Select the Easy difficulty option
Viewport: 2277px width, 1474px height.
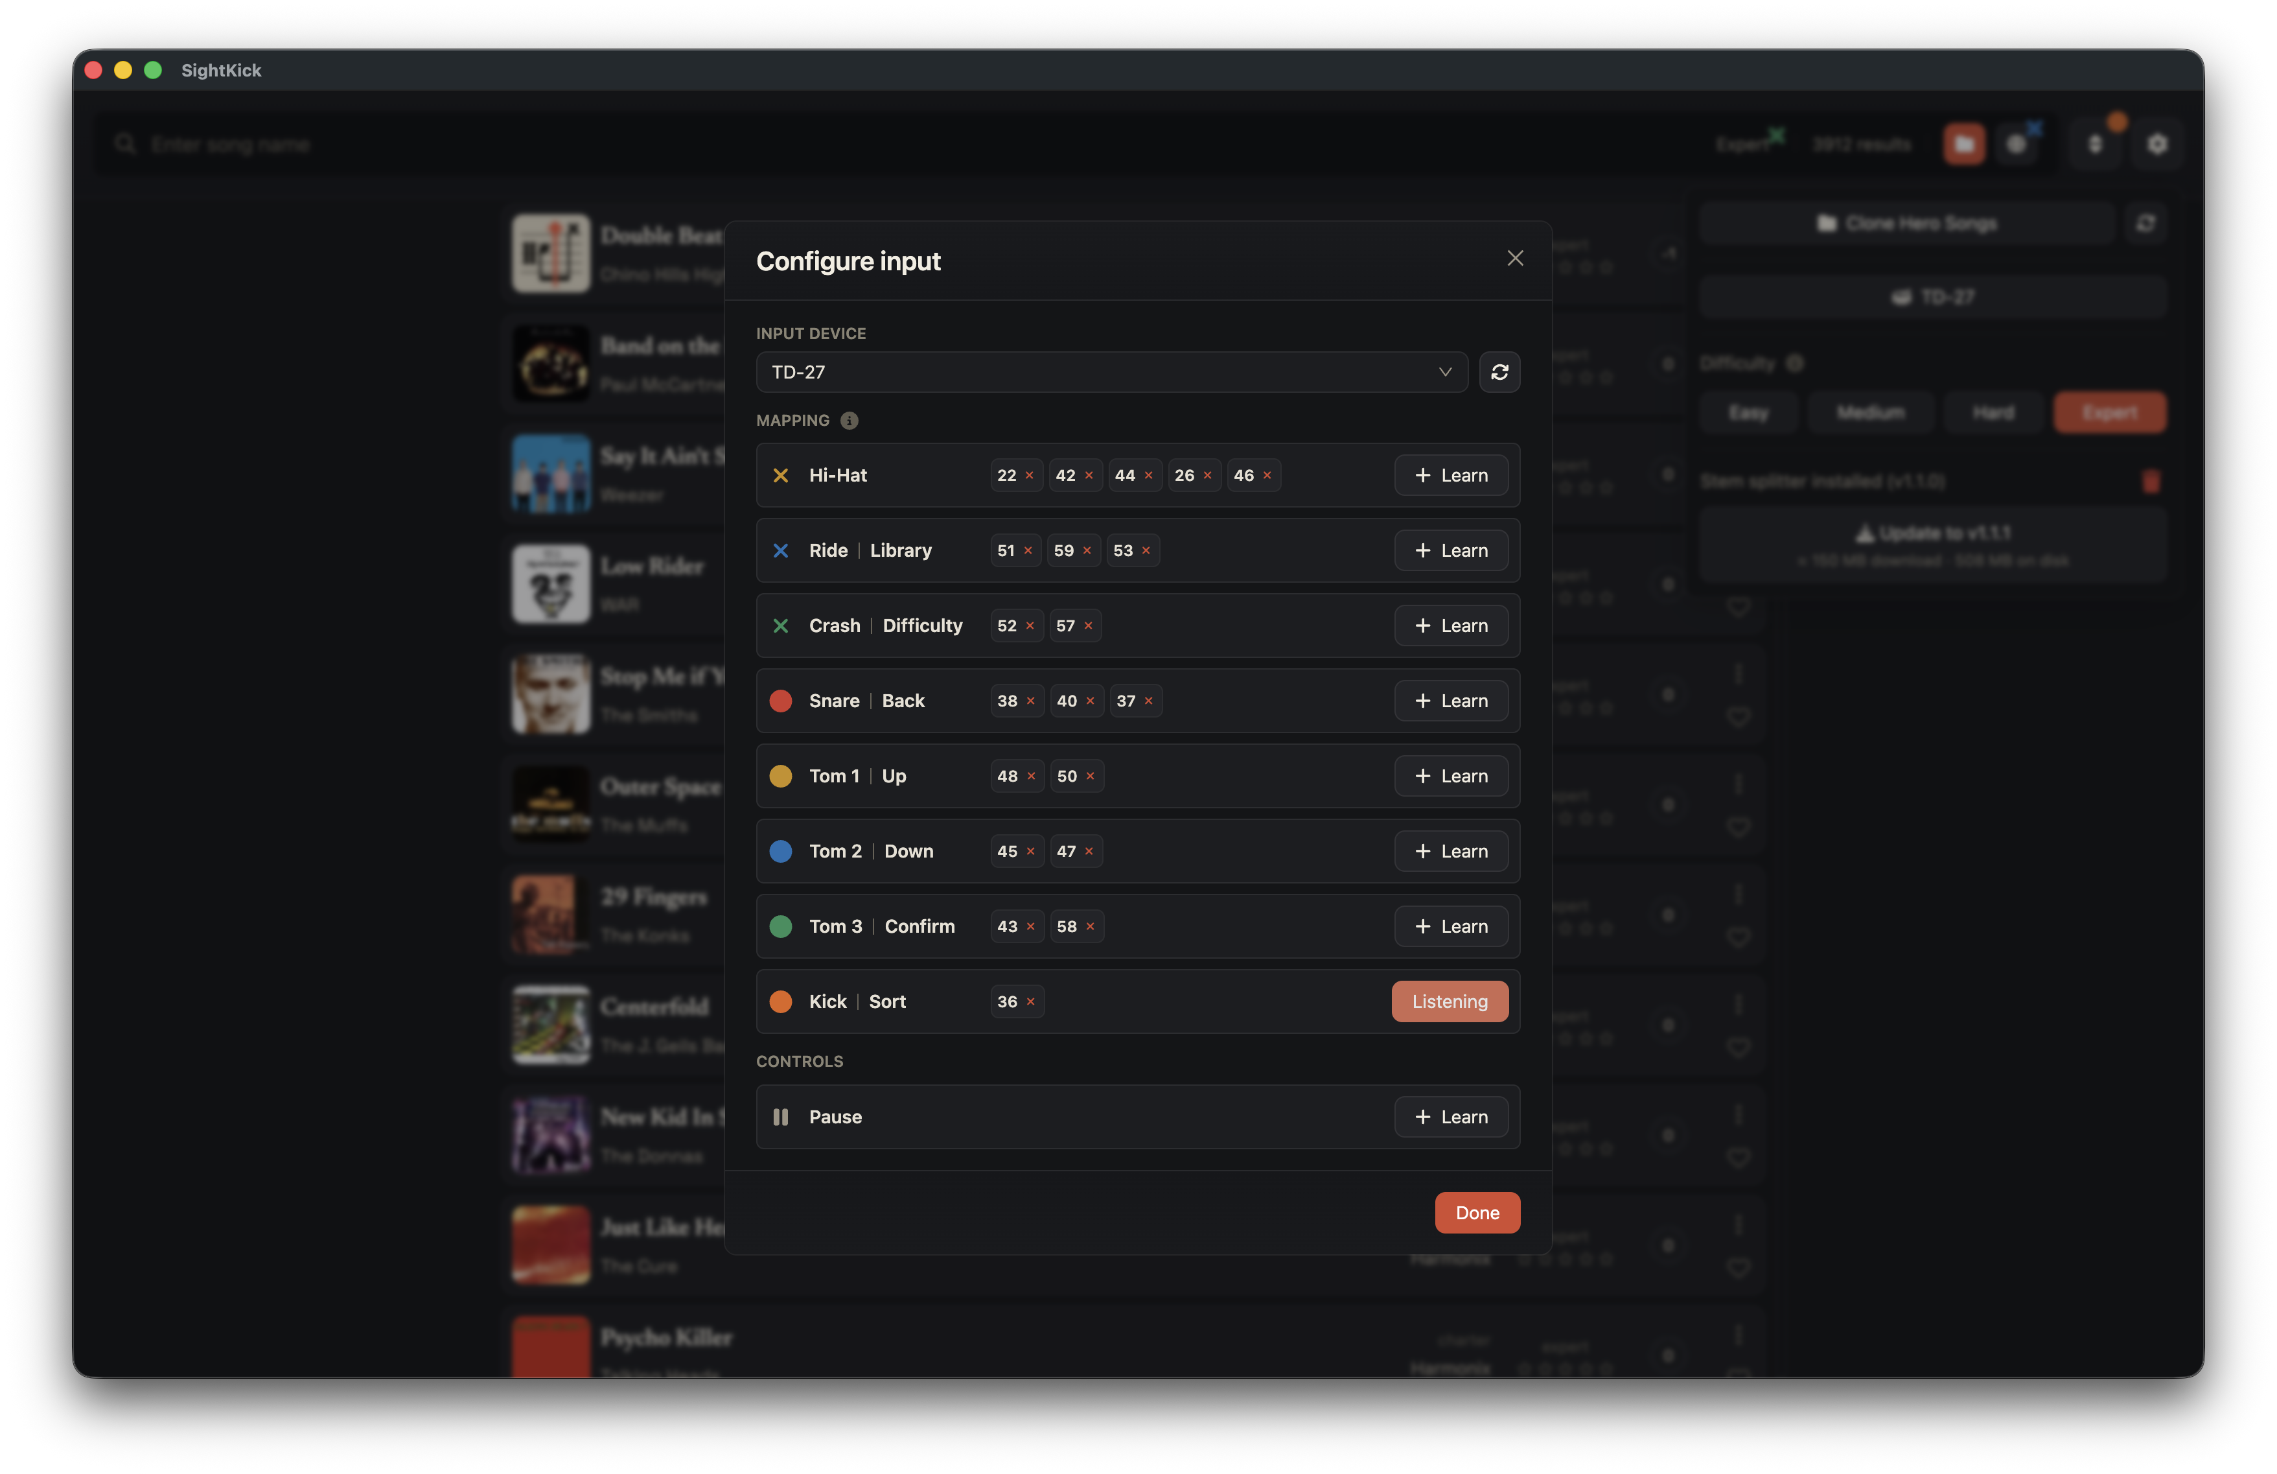[1748, 412]
